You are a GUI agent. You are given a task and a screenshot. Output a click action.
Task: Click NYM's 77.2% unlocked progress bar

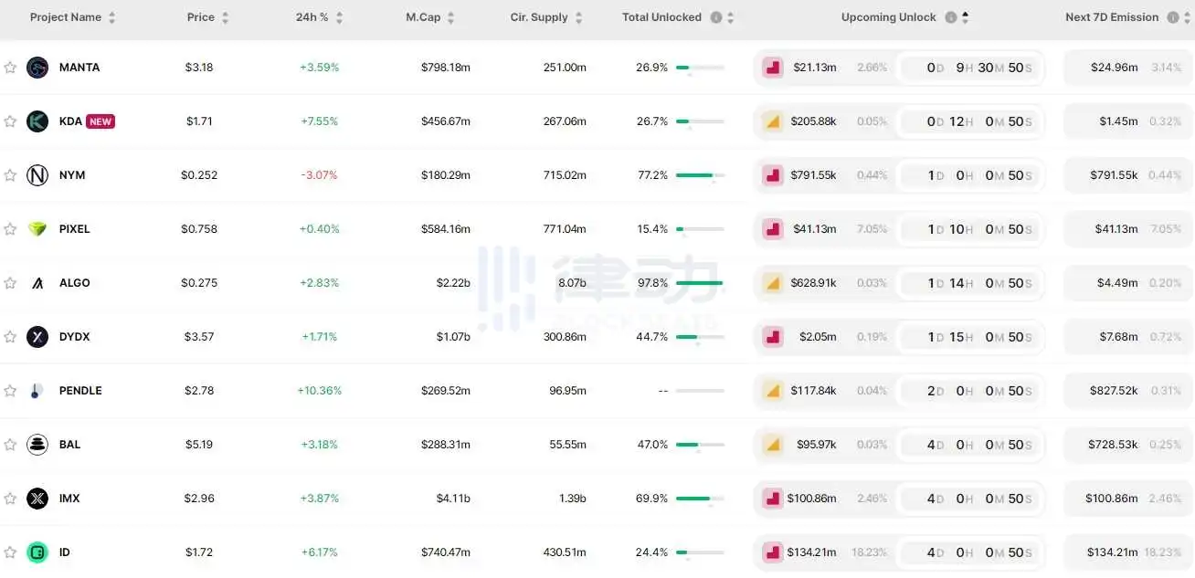click(700, 175)
